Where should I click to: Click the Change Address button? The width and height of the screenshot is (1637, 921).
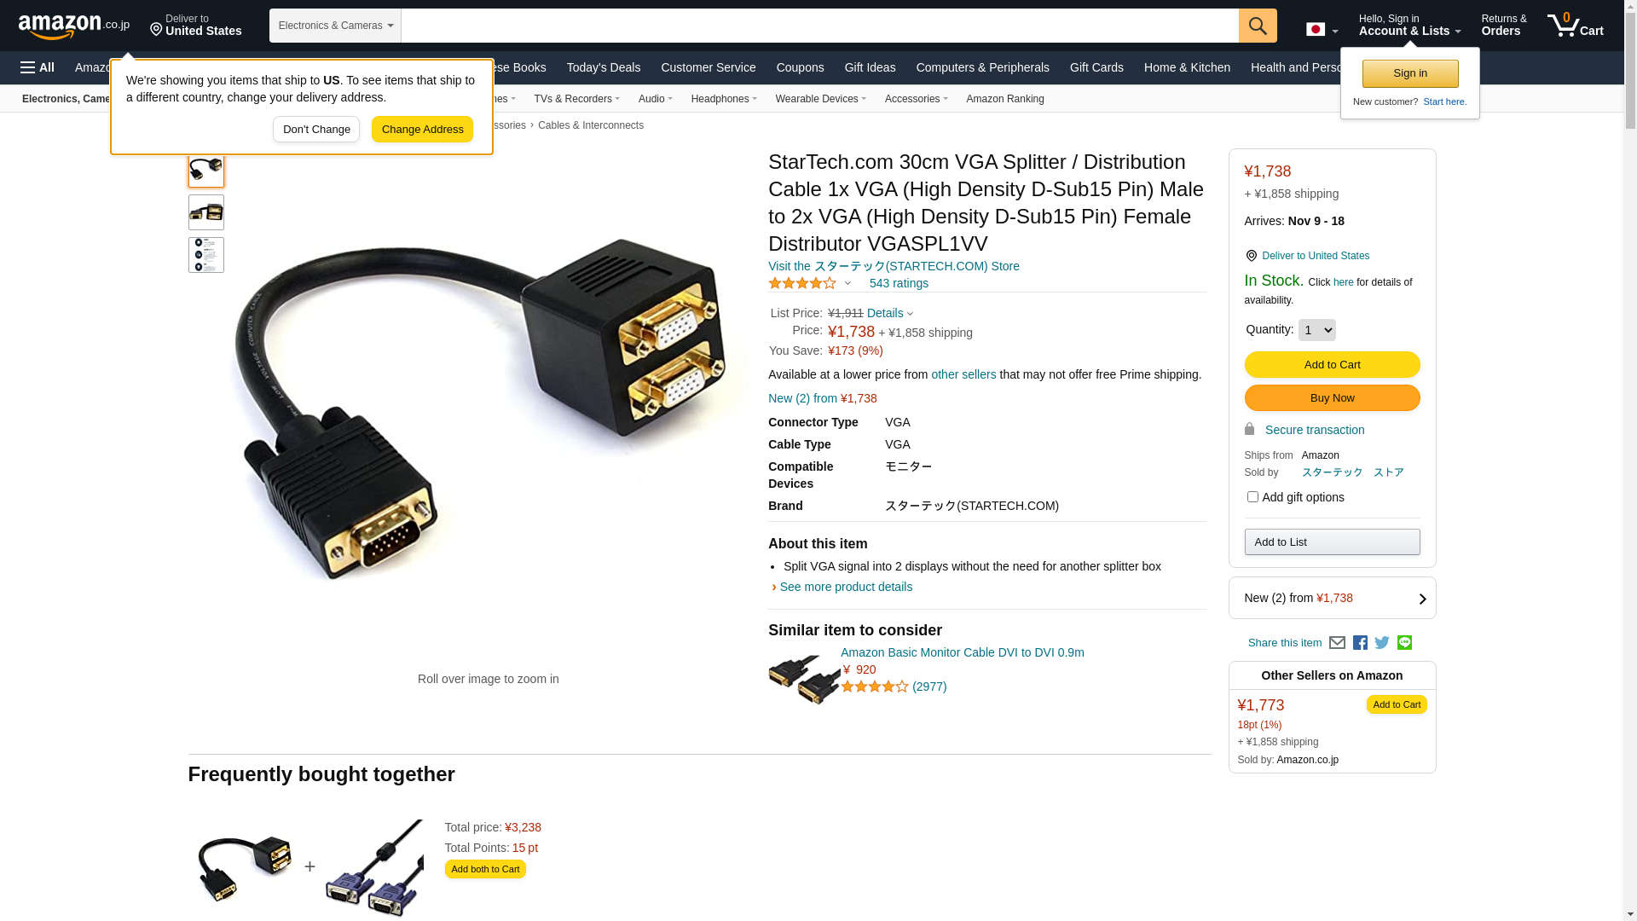[x=422, y=130]
